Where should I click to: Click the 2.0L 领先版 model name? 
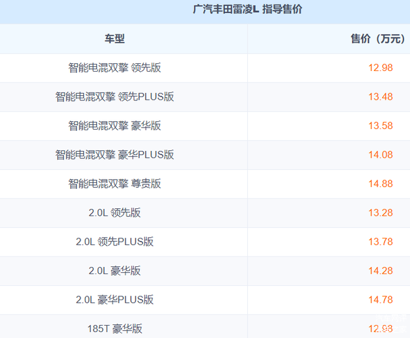click(115, 213)
